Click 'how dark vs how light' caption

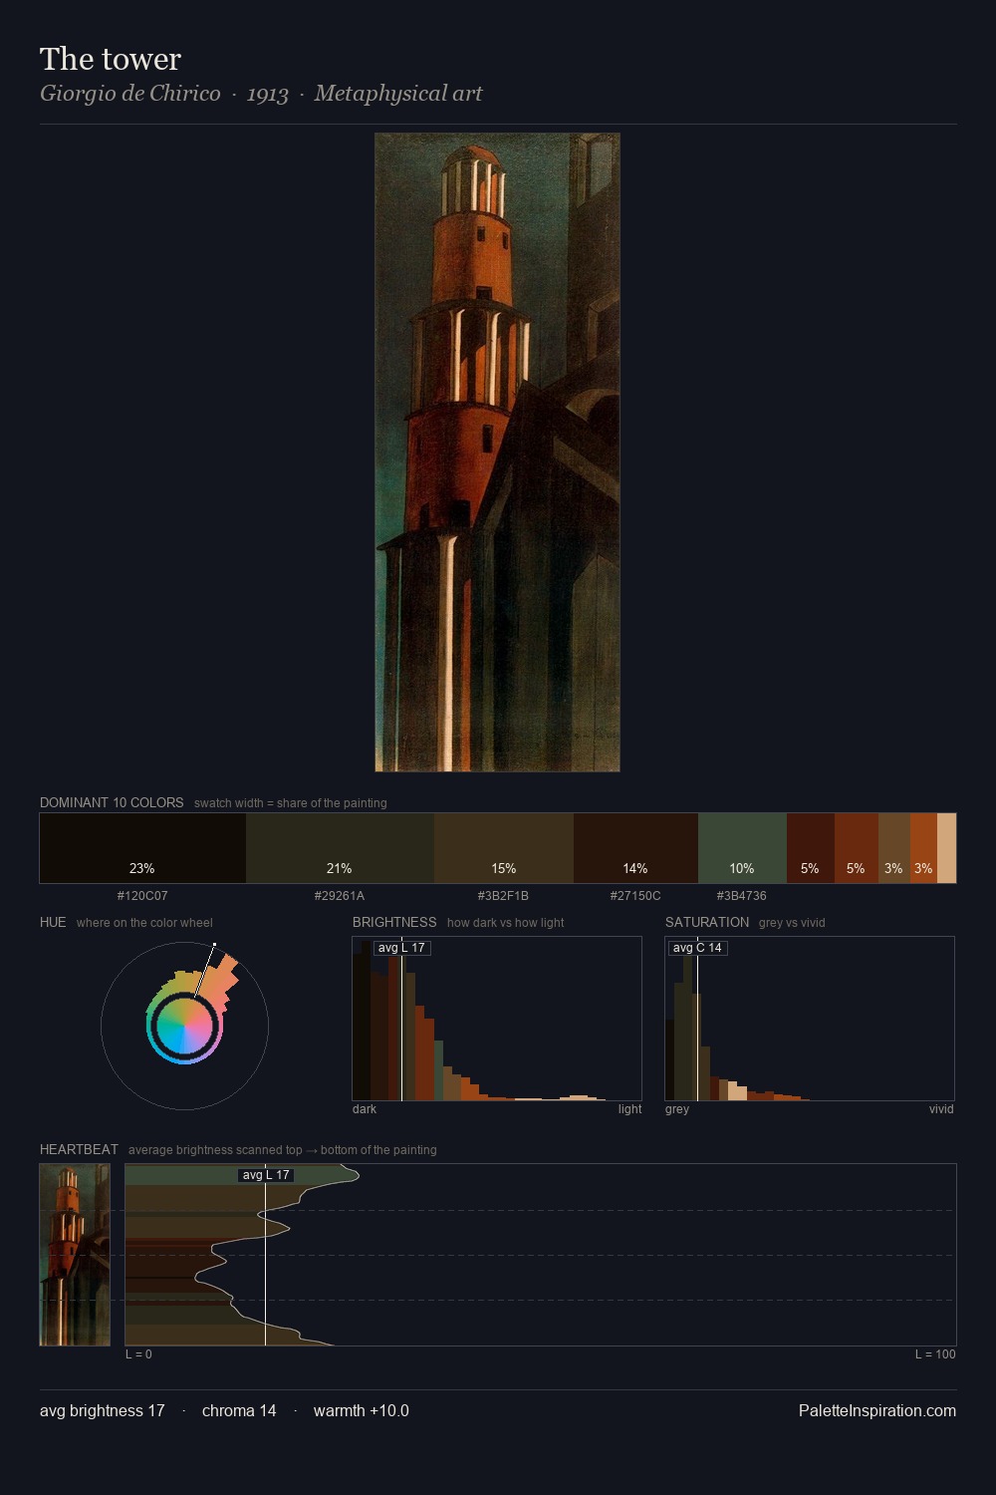tap(506, 923)
